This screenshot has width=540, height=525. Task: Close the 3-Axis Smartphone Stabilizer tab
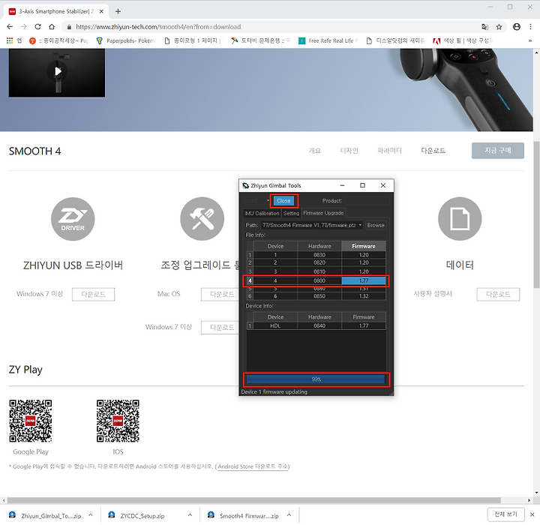coord(101,11)
